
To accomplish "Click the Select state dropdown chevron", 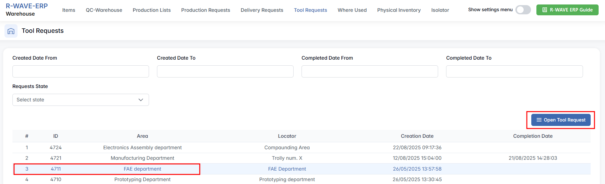I will click(141, 100).
